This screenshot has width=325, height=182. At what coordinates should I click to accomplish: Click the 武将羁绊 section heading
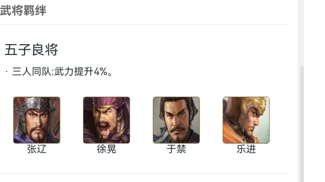click(x=23, y=10)
